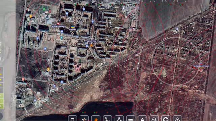Click the Ukrainian flag marker above УГЛЕДАР

(73, 27)
